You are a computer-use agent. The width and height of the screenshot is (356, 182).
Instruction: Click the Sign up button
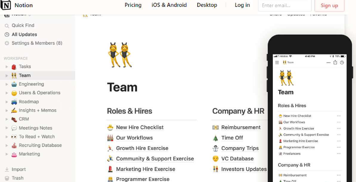pyautogui.click(x=329, y=6)
